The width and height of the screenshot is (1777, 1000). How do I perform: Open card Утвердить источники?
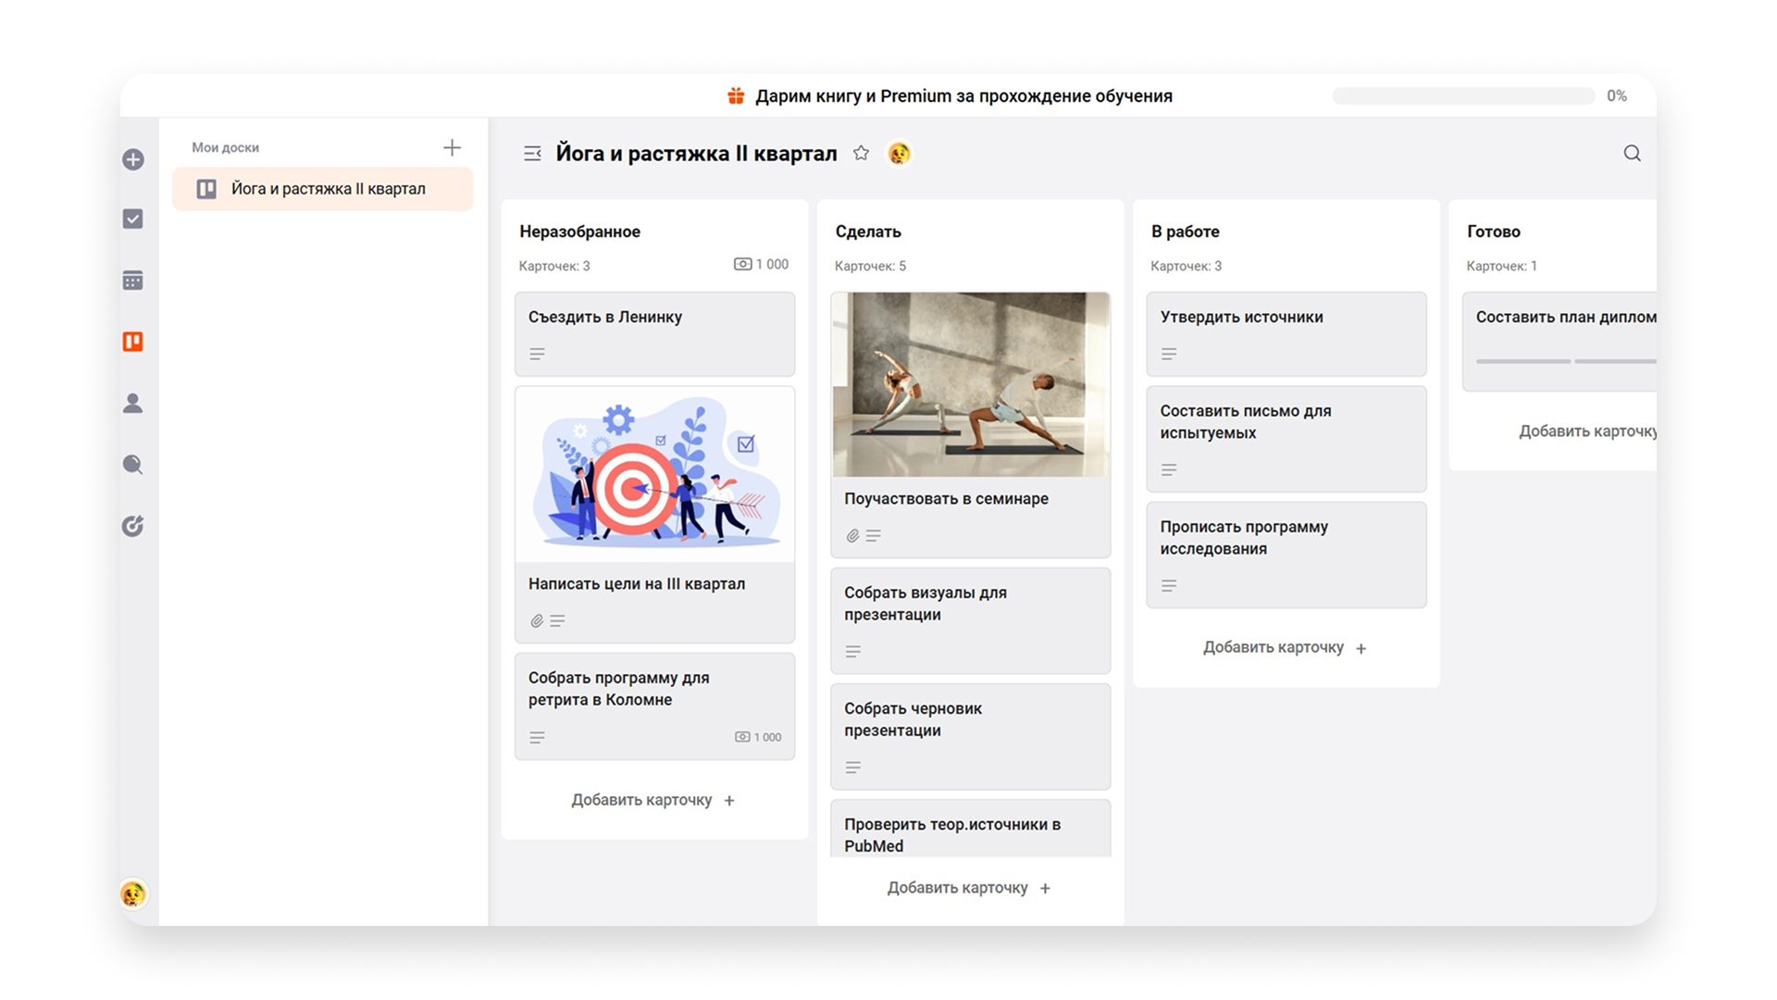click(x=1286, y=334)
